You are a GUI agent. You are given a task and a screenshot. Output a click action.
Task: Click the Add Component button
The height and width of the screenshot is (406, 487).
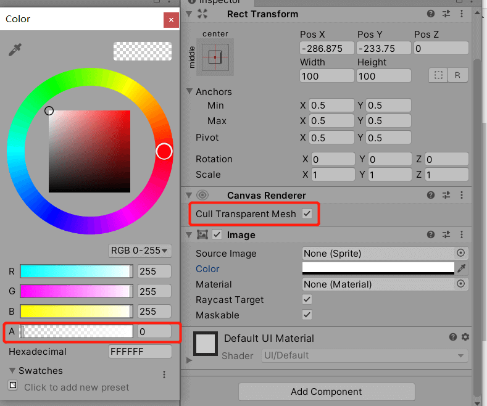coord(327,392)
